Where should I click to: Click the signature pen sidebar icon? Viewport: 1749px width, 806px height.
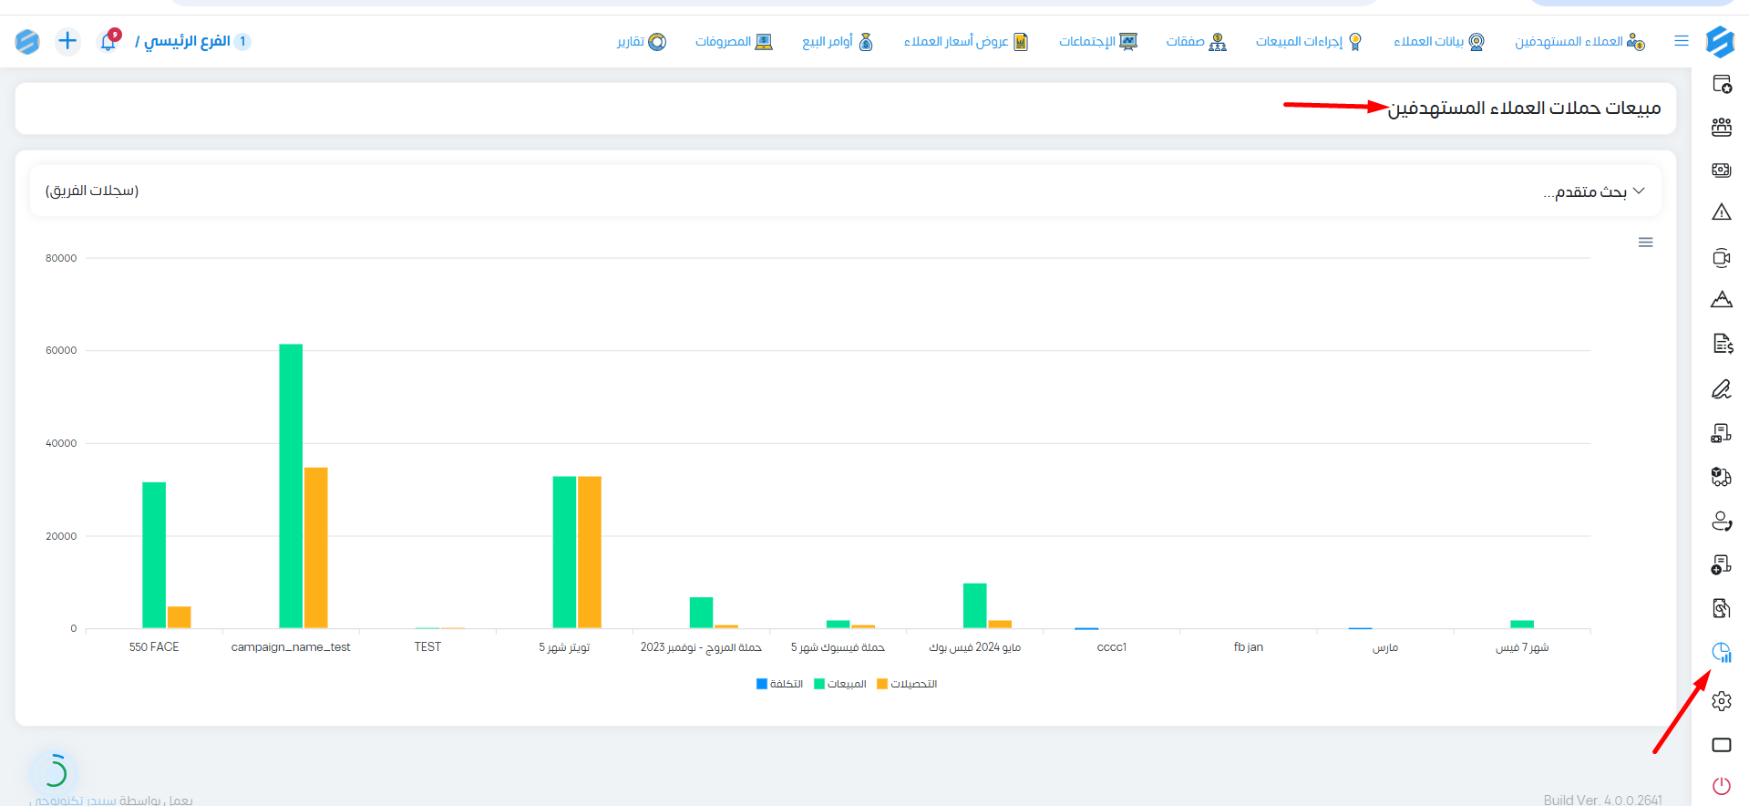[1721, 389]
